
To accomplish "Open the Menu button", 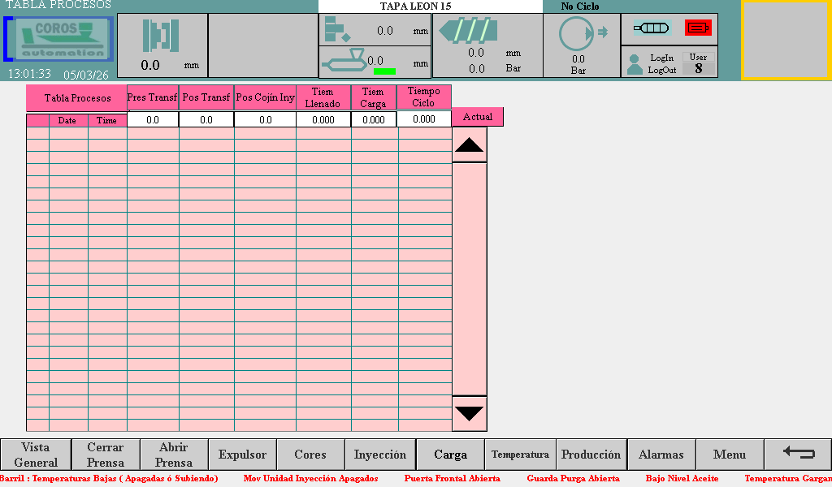I will 729,455.
